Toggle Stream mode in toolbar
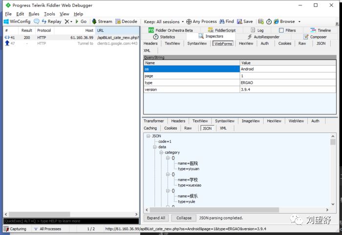Image resolution: width=342 pixels, height=235 pixels. 102,21
